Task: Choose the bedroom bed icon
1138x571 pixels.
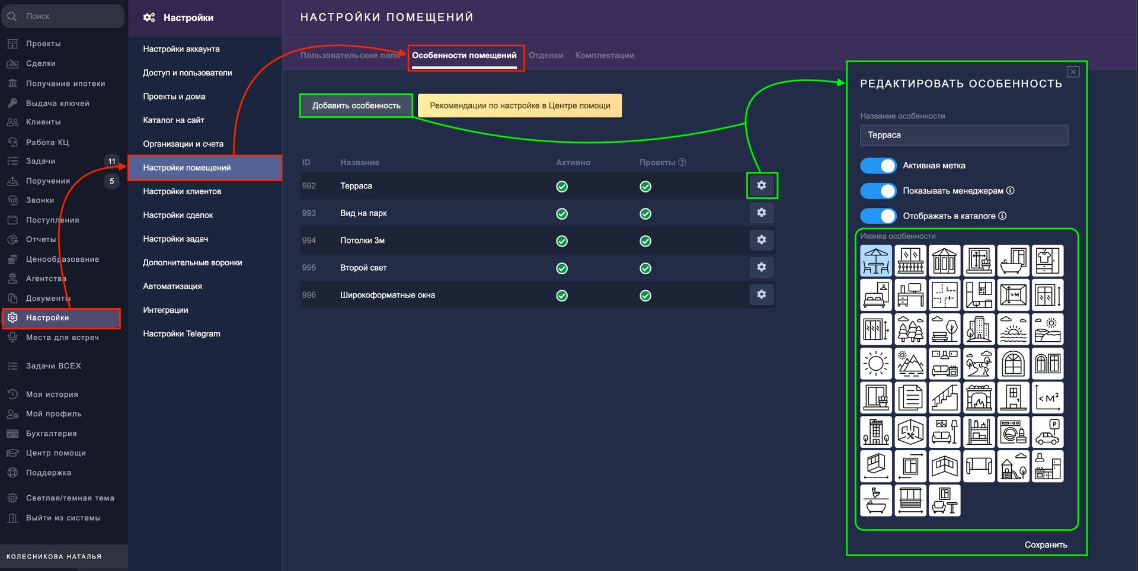Action: pos(876,295)
